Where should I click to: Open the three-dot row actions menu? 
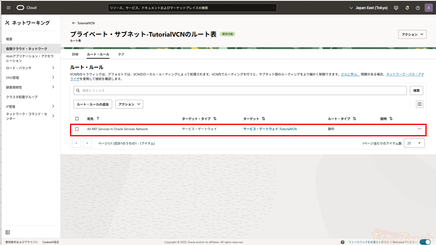tap(419, 129)
